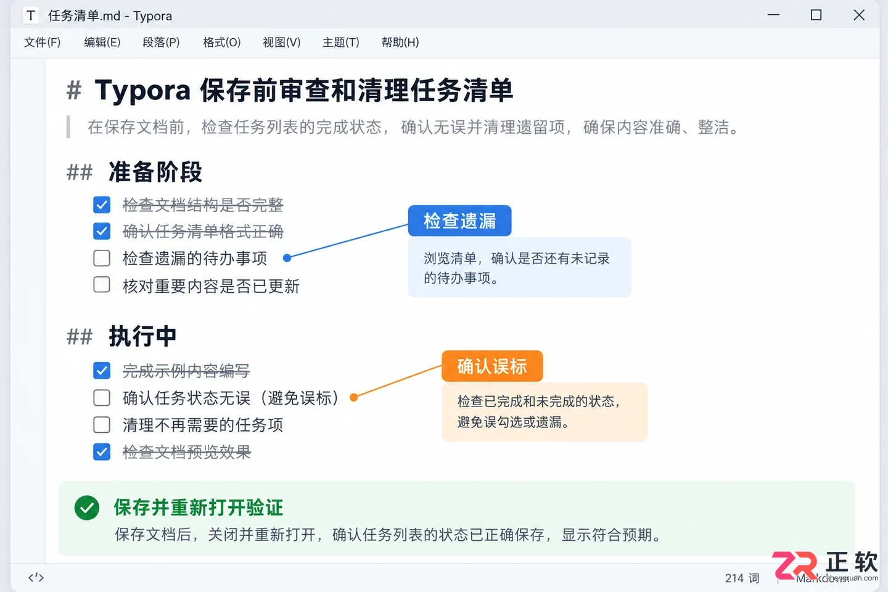This screenshot has width=888, height=592.
Task: Open the 帮助(H) menu
Action: coord(400,43)
